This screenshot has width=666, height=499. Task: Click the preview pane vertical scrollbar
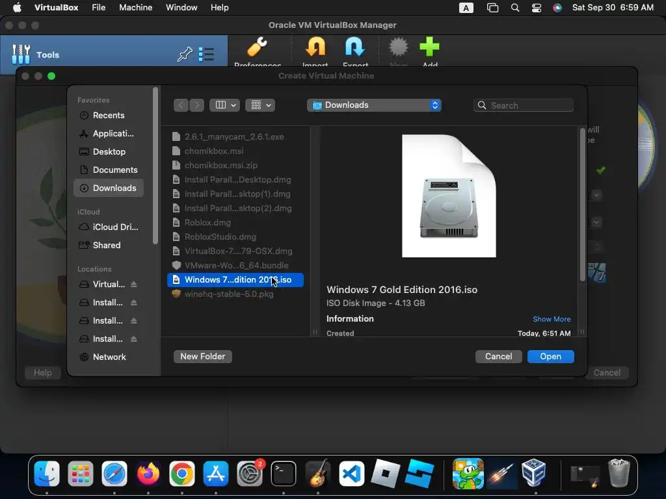coord(582,204)
